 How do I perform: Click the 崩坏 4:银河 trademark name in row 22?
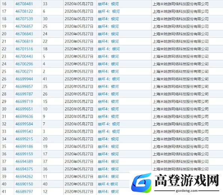[x=109, y=49]
